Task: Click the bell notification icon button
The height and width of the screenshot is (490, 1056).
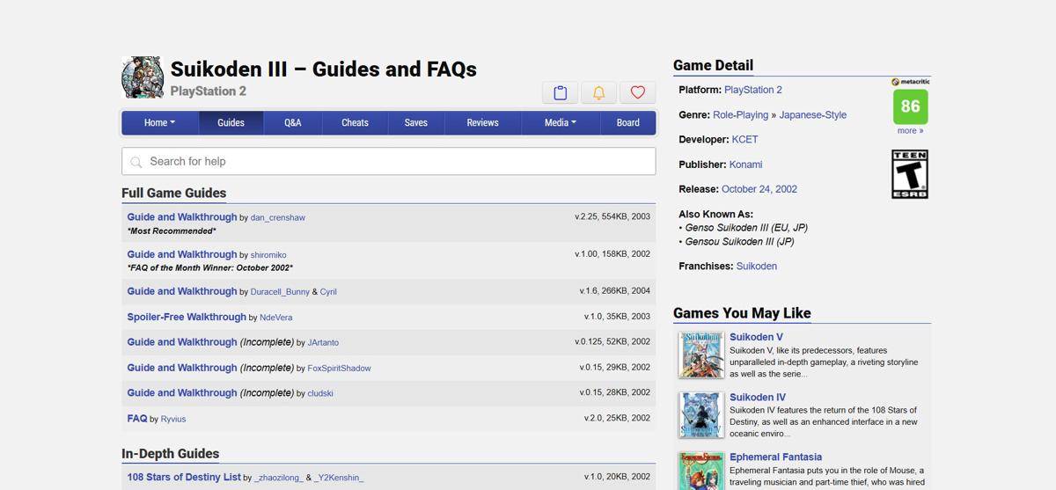Action: pos(598,92)
